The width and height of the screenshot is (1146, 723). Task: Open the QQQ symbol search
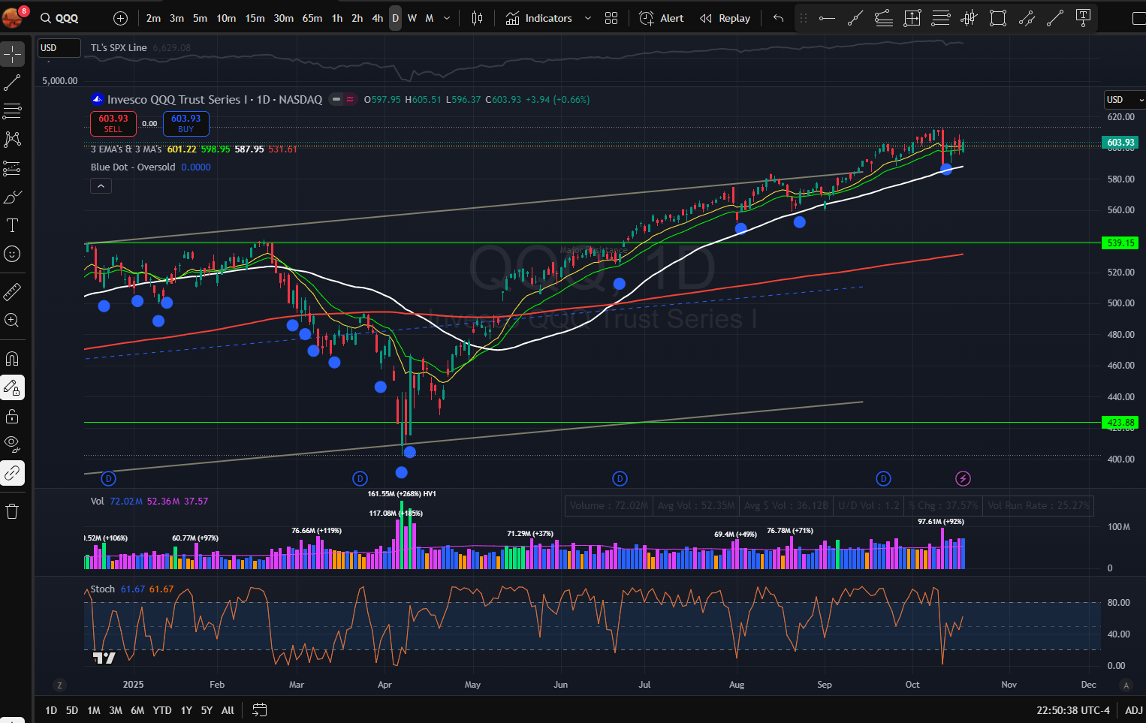(x=60, y=18)
